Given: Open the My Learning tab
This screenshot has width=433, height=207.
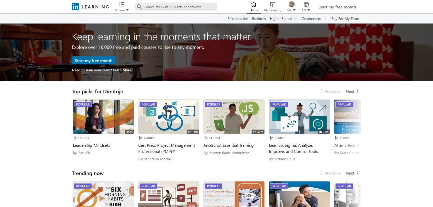Looking at the screenshot, I should [x=273, y=7].
